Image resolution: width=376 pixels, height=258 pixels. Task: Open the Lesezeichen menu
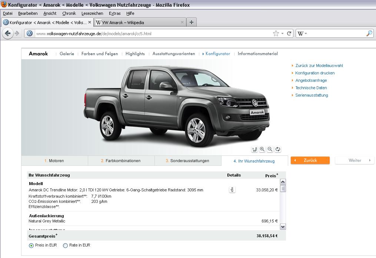(92, 13)
